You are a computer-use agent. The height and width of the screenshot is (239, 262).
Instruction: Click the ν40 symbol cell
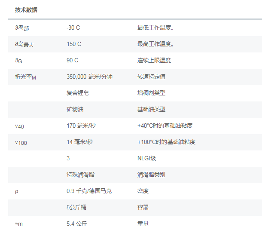19,126
